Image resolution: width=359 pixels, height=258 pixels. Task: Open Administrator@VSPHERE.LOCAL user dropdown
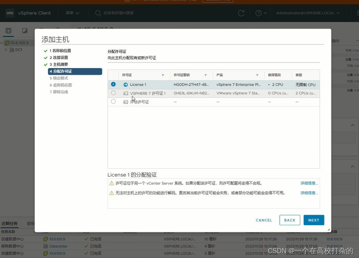[x=308, y=13]
